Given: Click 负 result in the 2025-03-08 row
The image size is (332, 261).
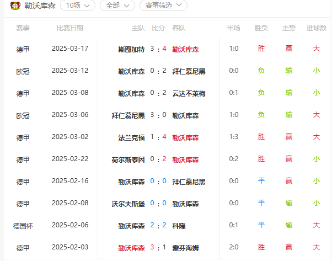Looking at the screenshot, I should click(x=261, y=93).
